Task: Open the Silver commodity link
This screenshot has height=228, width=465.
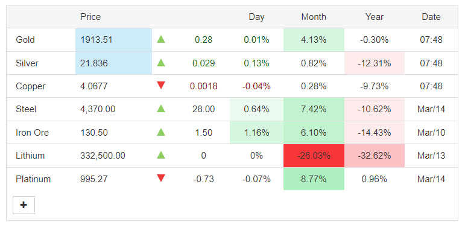Action: pos(27,63)
